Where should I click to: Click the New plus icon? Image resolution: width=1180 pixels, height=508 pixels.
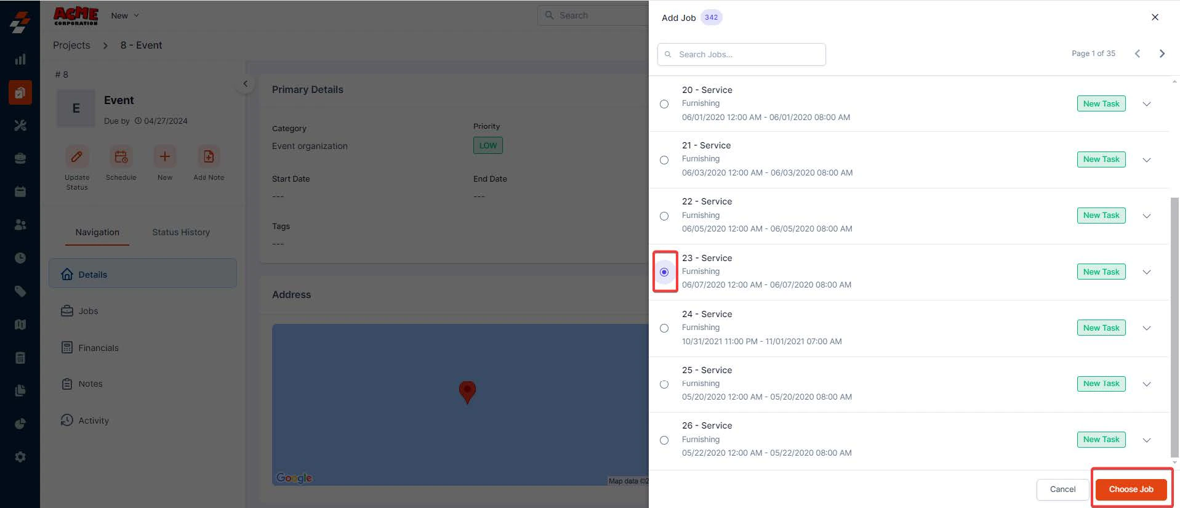[x=165, y=156]
